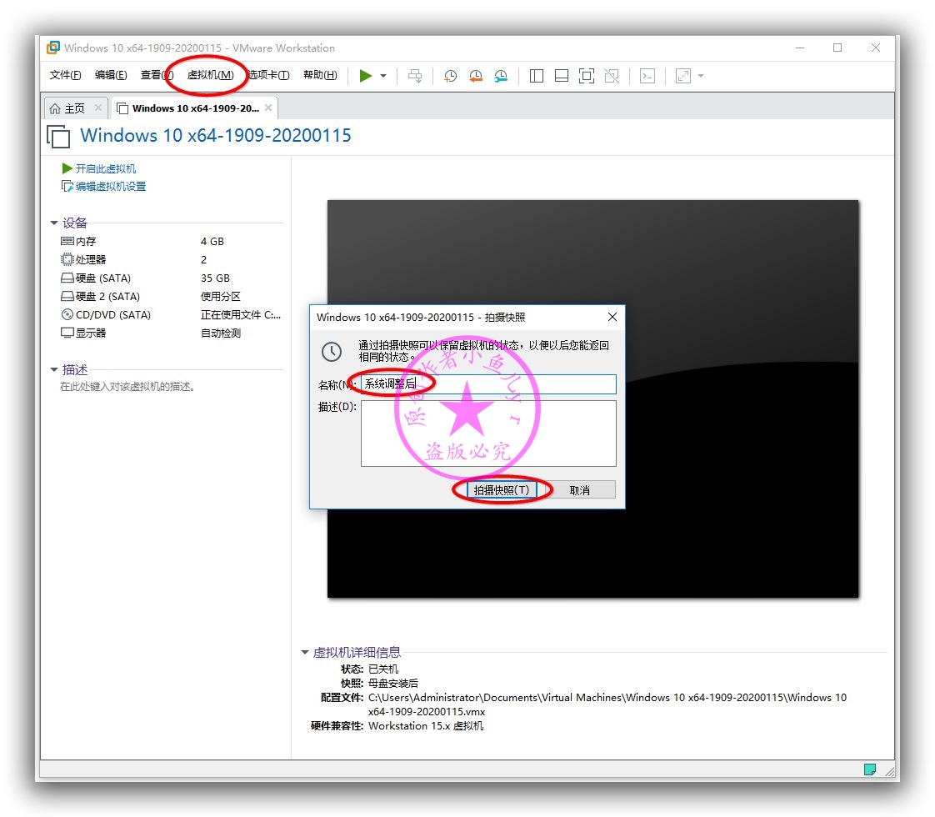Enter full screen mode icon
The image size is (935, 817).
(x=586, y=76)
